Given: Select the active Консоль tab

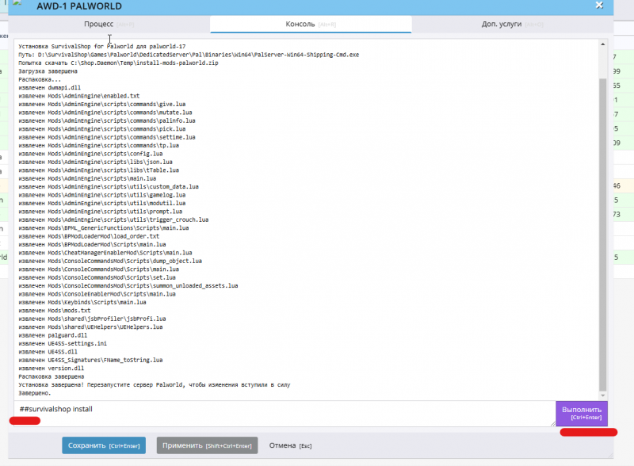Looking at the screenshot, I should coord(300,25).
